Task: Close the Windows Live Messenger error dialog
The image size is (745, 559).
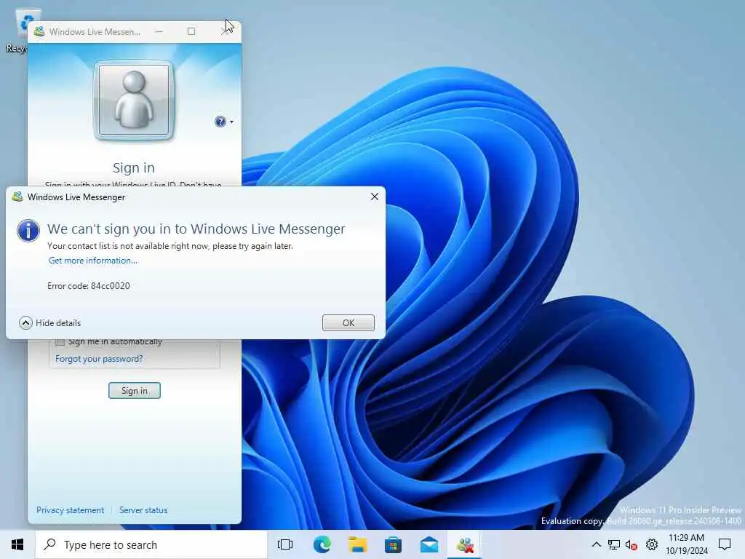Action: point(375,197)
